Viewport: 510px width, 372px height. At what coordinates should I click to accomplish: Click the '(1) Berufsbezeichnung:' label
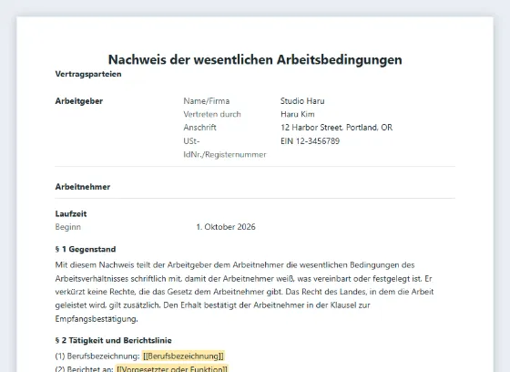click(x=97, y=356)
